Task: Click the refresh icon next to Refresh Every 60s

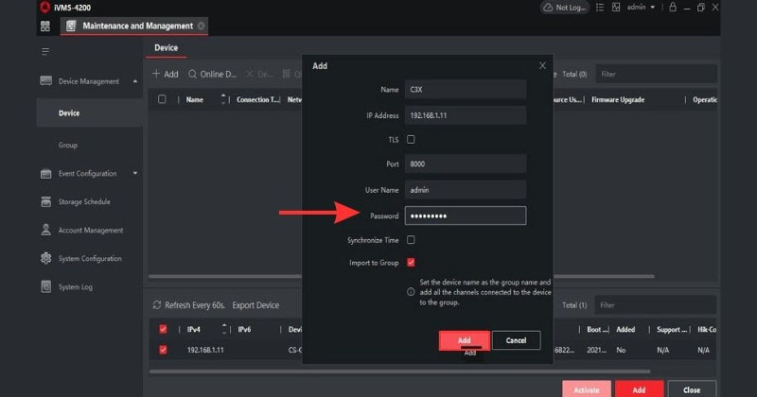Action: coord(157,305)
